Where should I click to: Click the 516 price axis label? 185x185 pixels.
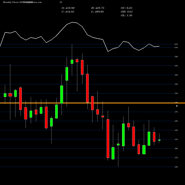[x=176, y=93]
